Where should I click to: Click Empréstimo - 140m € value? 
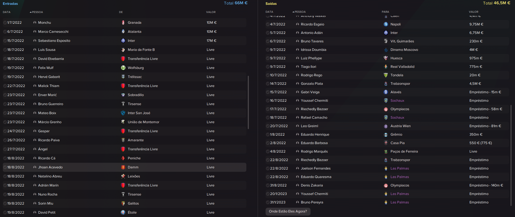pos(486,185)
